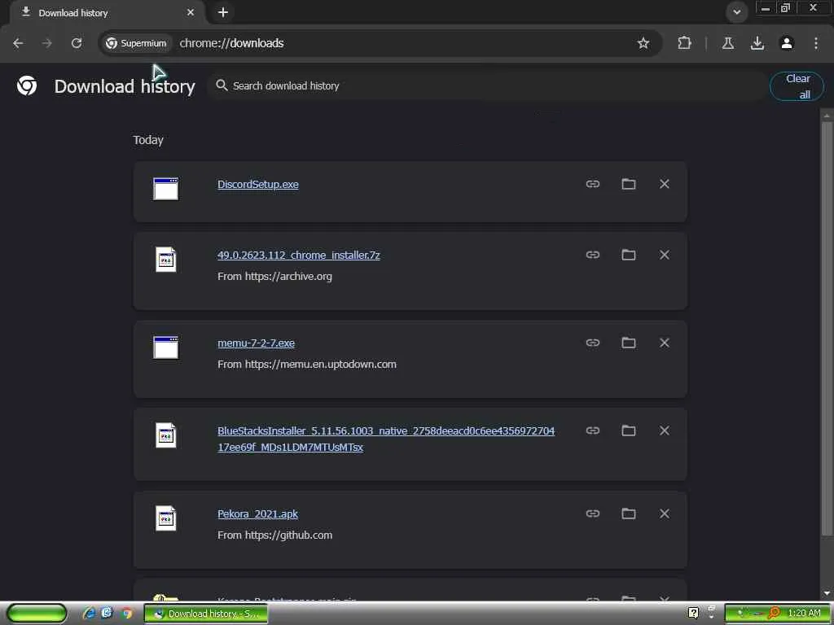This screenshot has height=625, width=834.
Task: Click the BlueStacksInstaller file type icon
Action: click(166, 435)
